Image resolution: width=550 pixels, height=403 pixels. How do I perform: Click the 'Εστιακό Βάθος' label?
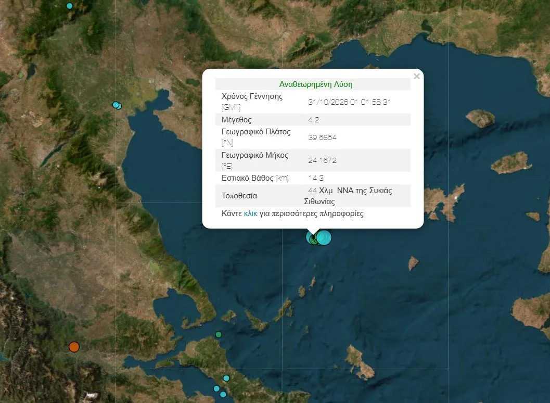(254, 178)
